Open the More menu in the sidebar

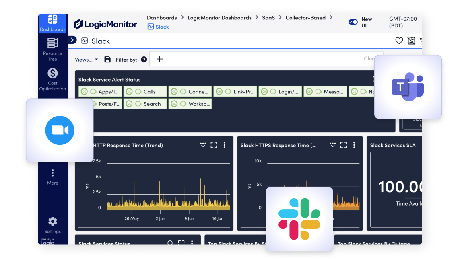coord(52,177)
